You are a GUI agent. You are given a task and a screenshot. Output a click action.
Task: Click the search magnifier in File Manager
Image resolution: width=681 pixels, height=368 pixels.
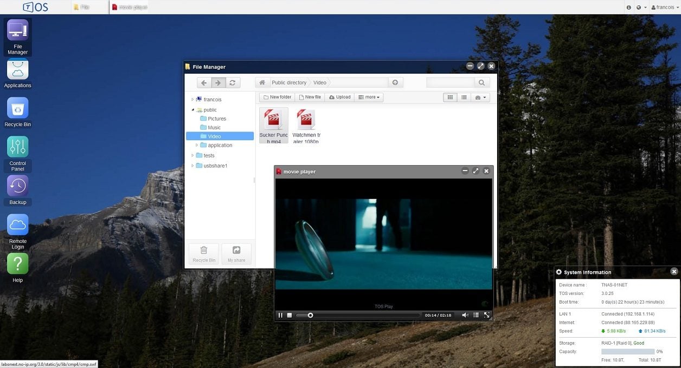tap(481, 83)
